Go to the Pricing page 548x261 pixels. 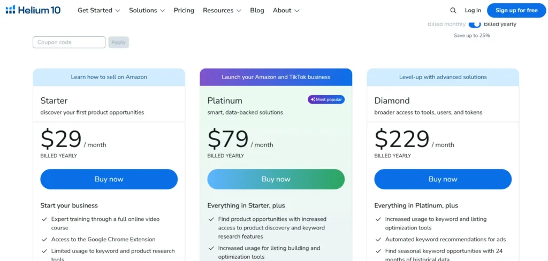(184, 10)
